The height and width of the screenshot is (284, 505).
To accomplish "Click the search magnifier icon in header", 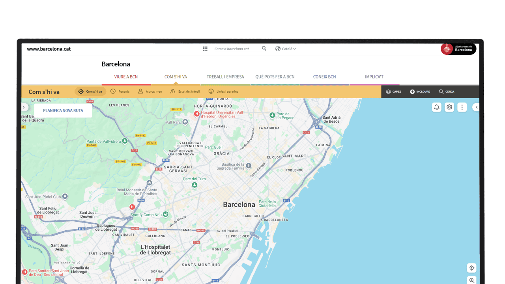I will (x=264, y=49).
